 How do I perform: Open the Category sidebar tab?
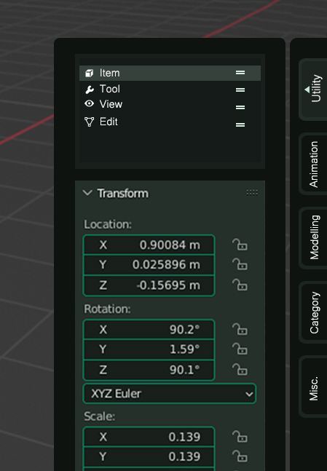(x=313, y=312)
